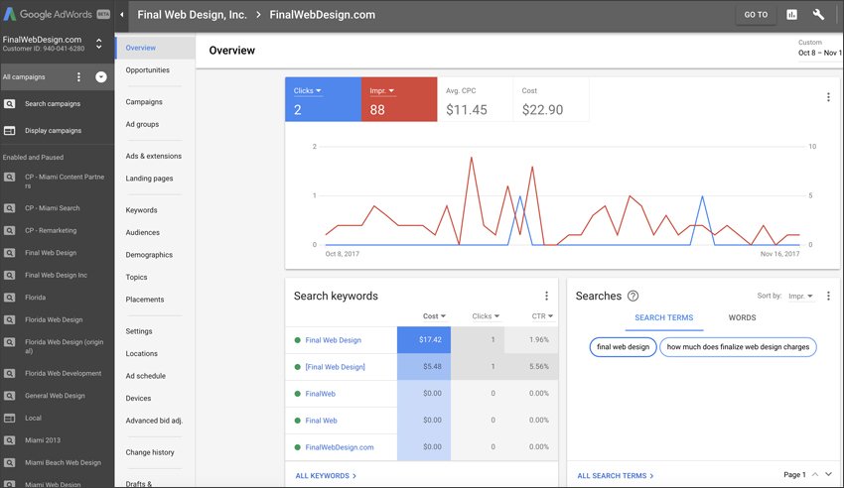
Task: Open the Search keywords card options menu
Action: [546, 296]
